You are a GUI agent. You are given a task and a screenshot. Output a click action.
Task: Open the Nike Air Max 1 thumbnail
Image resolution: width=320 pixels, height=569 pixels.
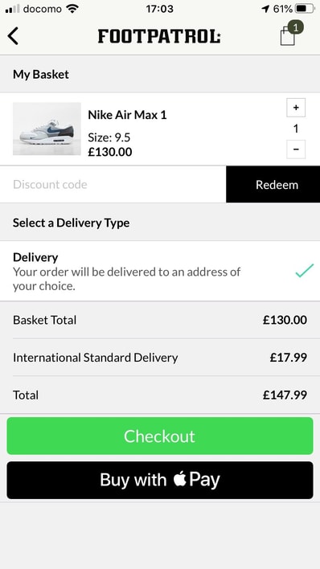[x=47, y=129]
